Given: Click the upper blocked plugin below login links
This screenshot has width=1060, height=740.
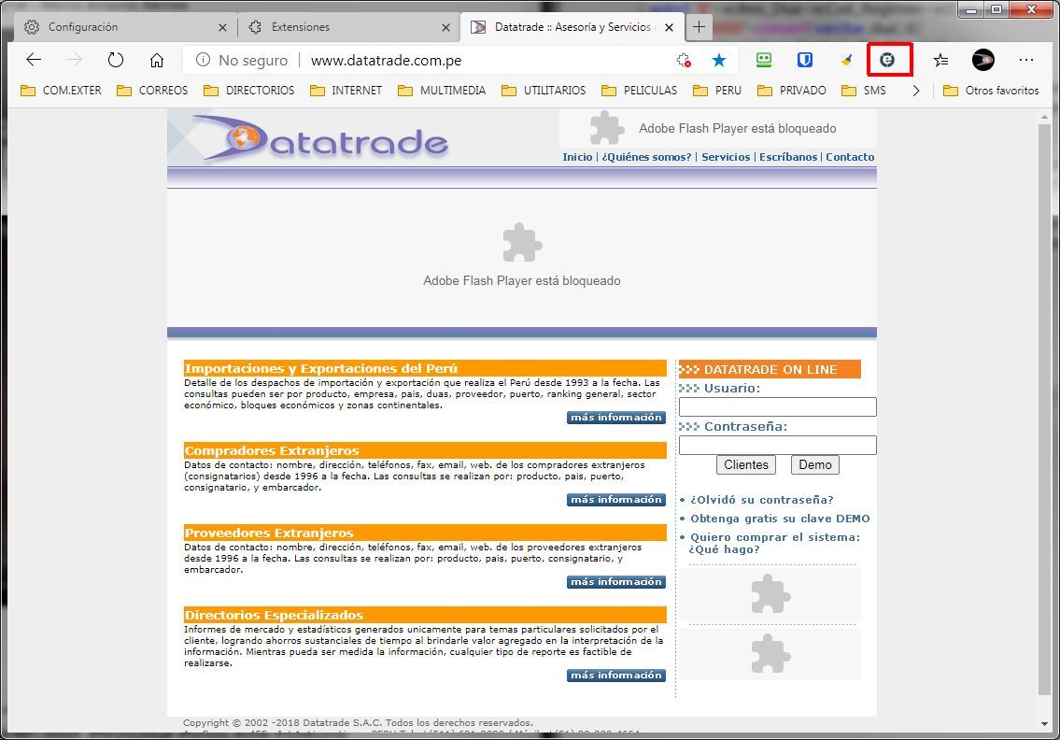Looking at the screenshot, I should (x=770, y=594).
